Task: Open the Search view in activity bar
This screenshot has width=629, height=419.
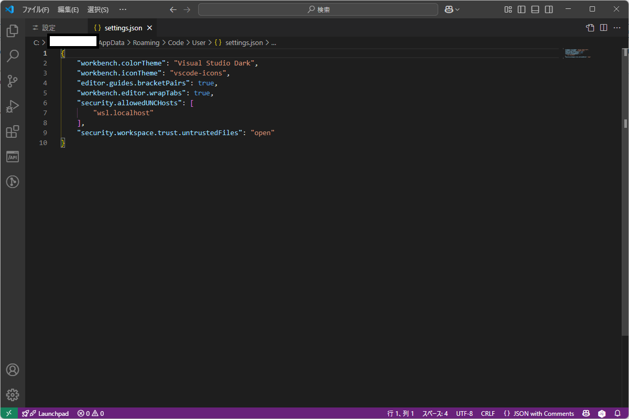Action: pyautogui.click(x=13, y=56)
